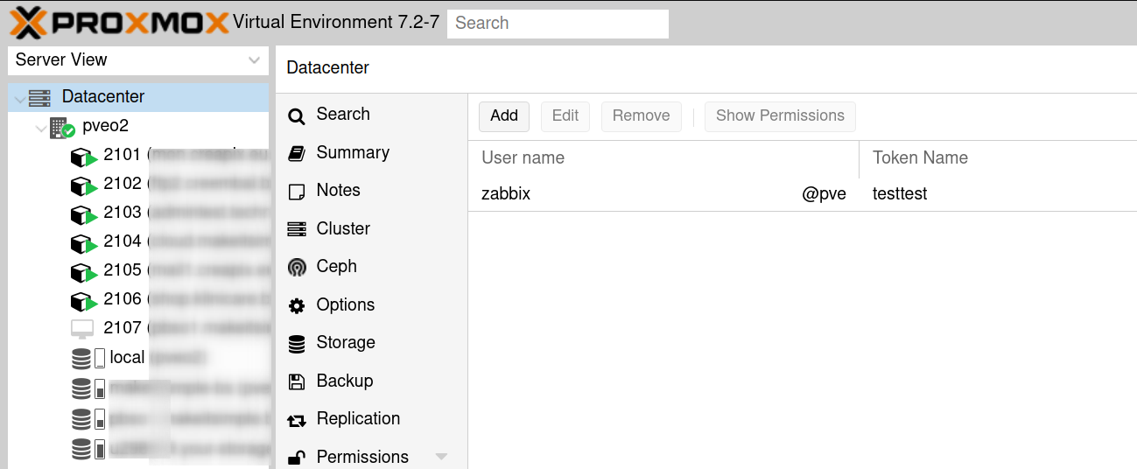Collapse the pveo2 node tree
1137x469 pixels.
pos(41,129)
